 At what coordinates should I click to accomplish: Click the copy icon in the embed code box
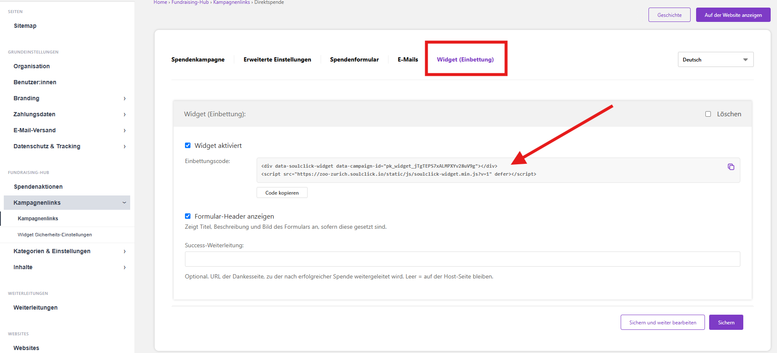(x=731, y=167)
